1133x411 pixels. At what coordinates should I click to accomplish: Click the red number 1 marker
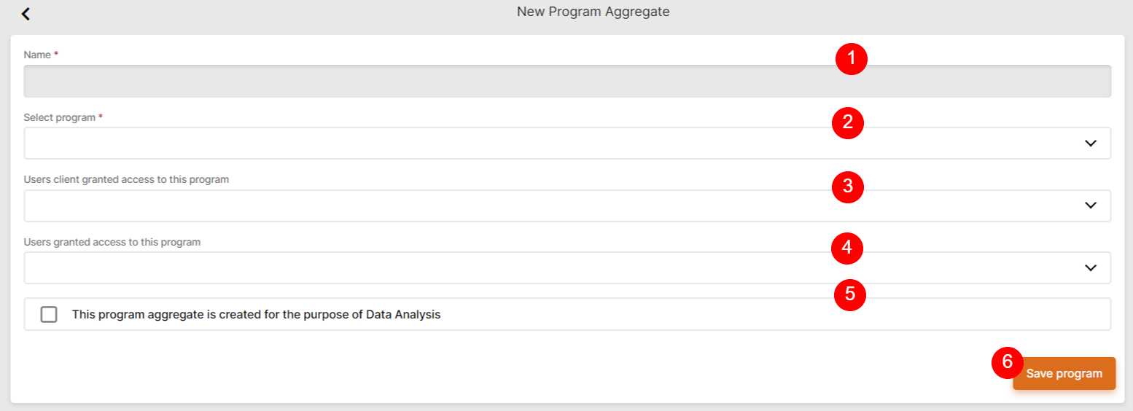point(851,59)
